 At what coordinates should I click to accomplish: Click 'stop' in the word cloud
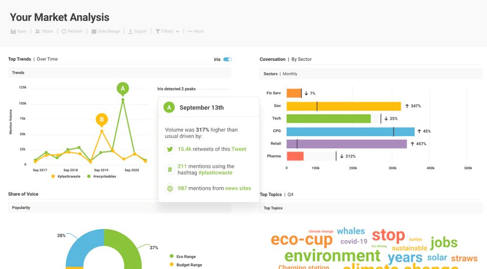(x=388, y=235)
